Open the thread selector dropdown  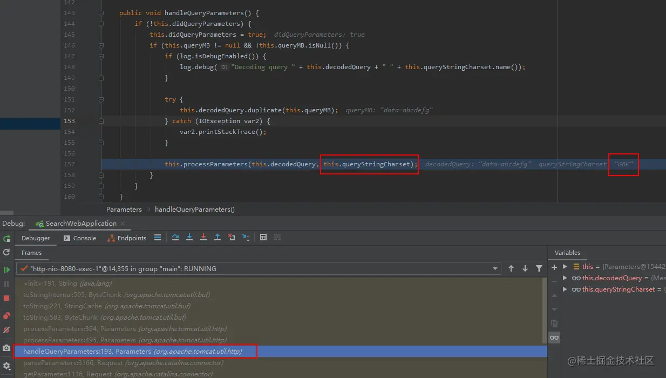coord(495,268)
